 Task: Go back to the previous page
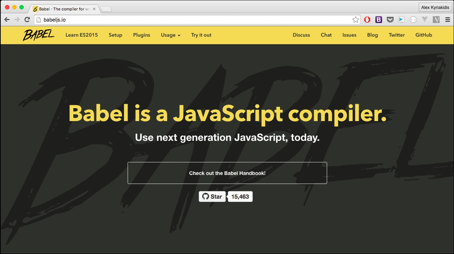click(x=7, y=20)
